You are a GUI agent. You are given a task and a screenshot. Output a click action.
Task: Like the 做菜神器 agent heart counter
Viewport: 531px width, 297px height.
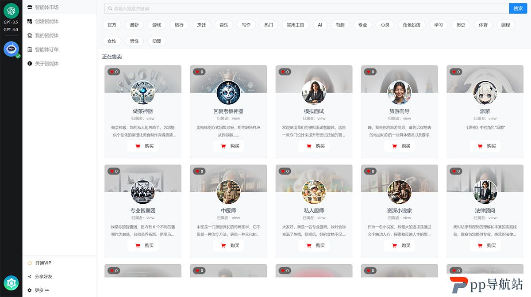coord(114,72)
